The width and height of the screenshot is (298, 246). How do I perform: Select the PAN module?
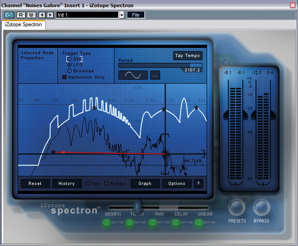pyautogui.click(x=159, y=214)
